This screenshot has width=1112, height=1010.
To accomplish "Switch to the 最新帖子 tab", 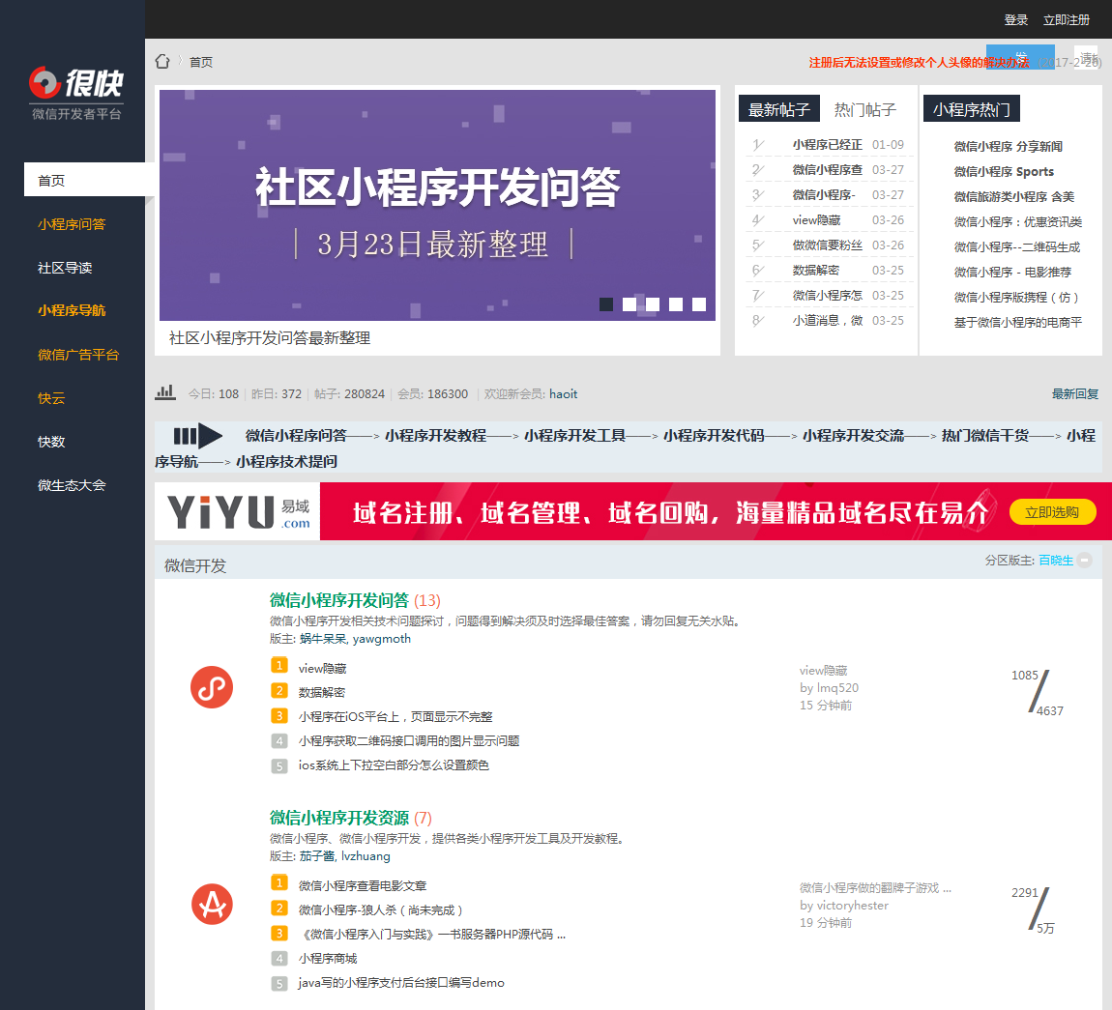I will (x=778, y=109).
